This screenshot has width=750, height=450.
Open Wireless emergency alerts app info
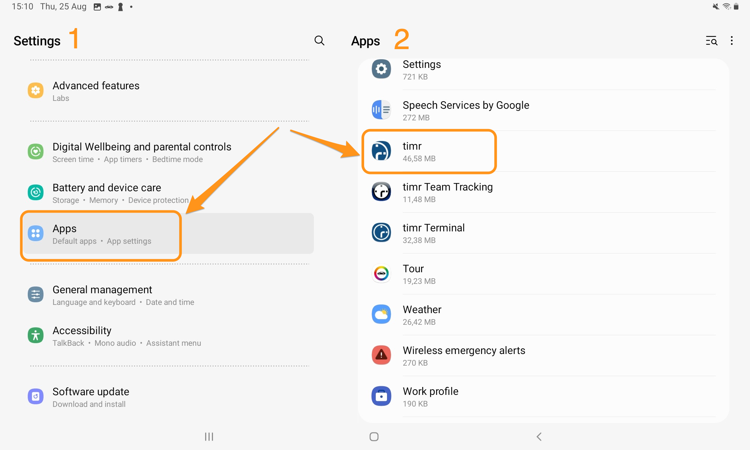coord(544,355)
